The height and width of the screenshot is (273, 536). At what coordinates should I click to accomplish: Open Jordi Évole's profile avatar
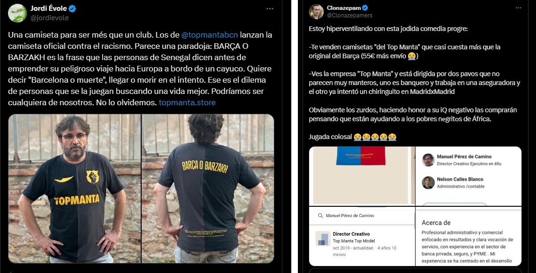(x=17, y=13)
